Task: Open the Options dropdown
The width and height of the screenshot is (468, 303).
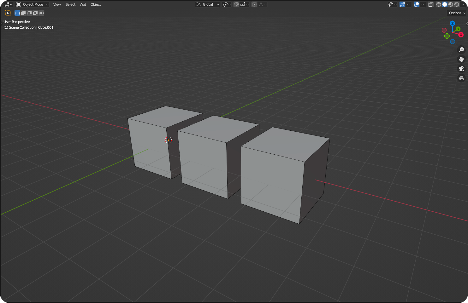Action: 457,13
